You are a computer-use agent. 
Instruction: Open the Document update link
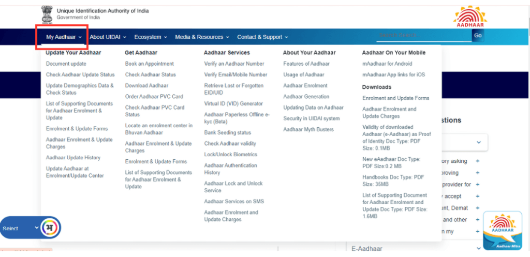point(66,64)
